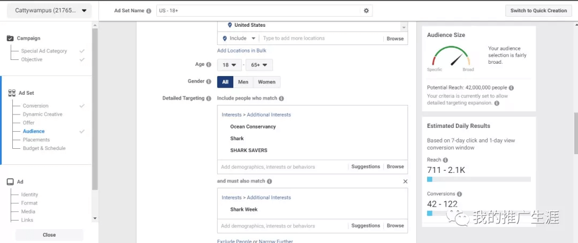The width and height of the screenshot is (578, 243).
Task: Open the maximum age 65+ dropdown
Action: coord(259,65)
